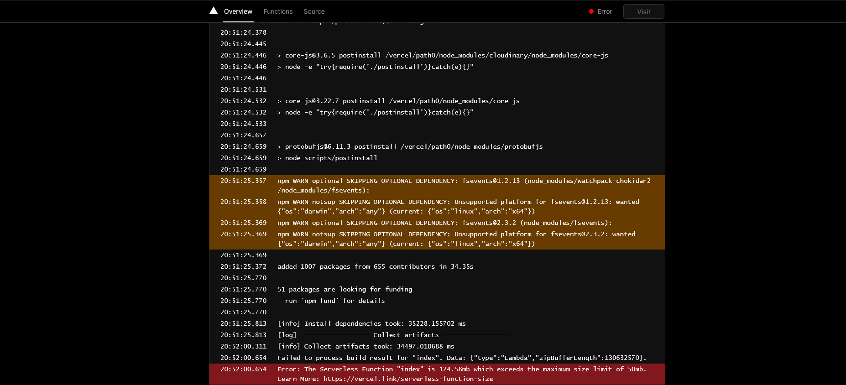Screen dimensions: 846x385
Task: Click the 20:52:00.311 timestamp
Action: click(x=243, y=346)
